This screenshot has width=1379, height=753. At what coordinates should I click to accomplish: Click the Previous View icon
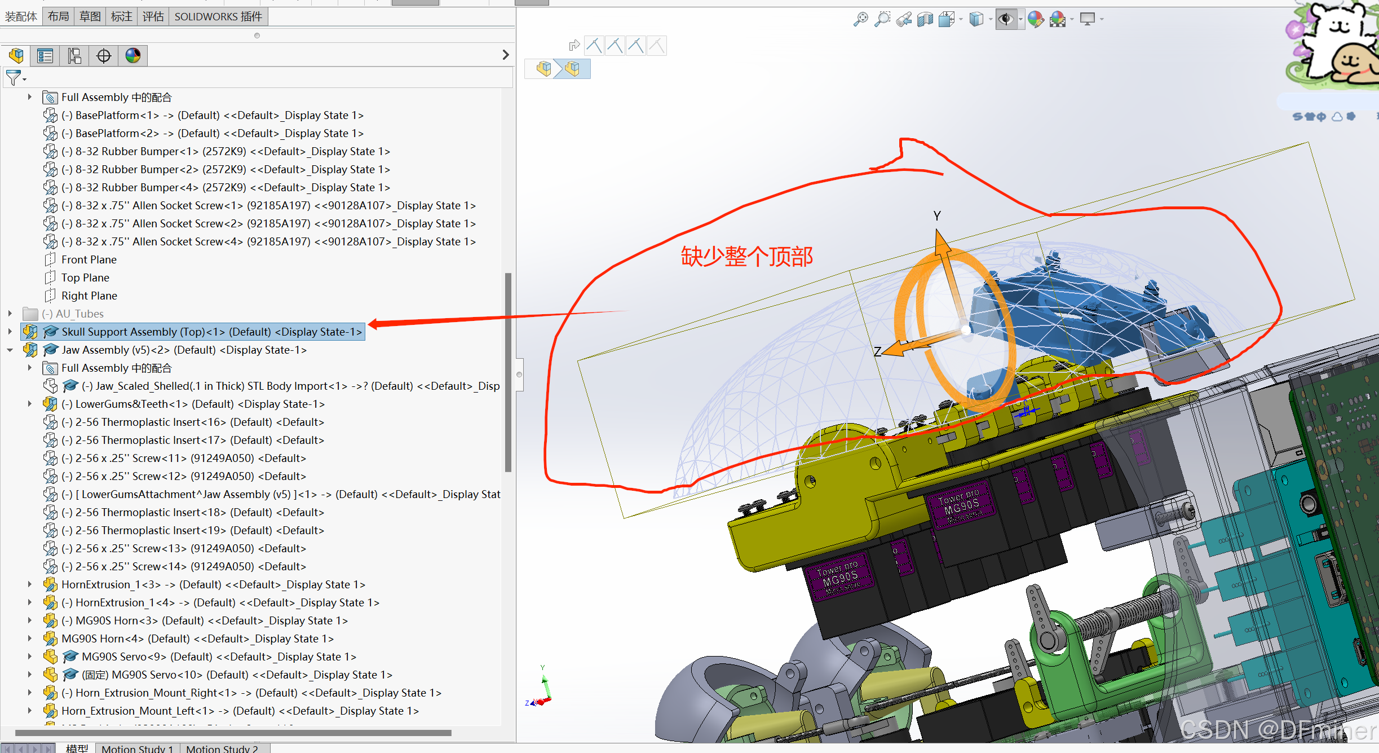[904, 19]
